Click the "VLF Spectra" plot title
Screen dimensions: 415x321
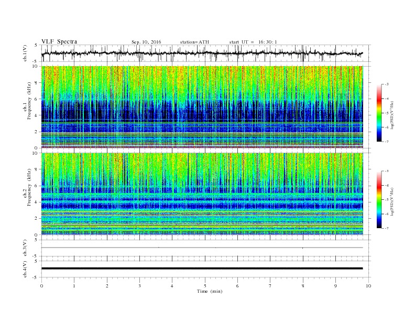point(59,41)
